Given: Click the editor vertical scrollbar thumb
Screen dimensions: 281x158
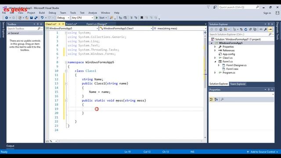Looking at the screenshot, I should 205,63.
